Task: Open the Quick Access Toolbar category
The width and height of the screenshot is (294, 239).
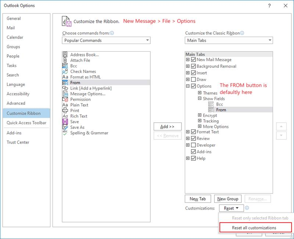Action: coord(26,123)
